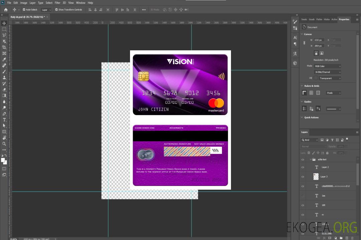Viewport: 361px width, 240px height.
Task: Toggle Show Transform Controls checkbox
Action: (x=56, y=10)
